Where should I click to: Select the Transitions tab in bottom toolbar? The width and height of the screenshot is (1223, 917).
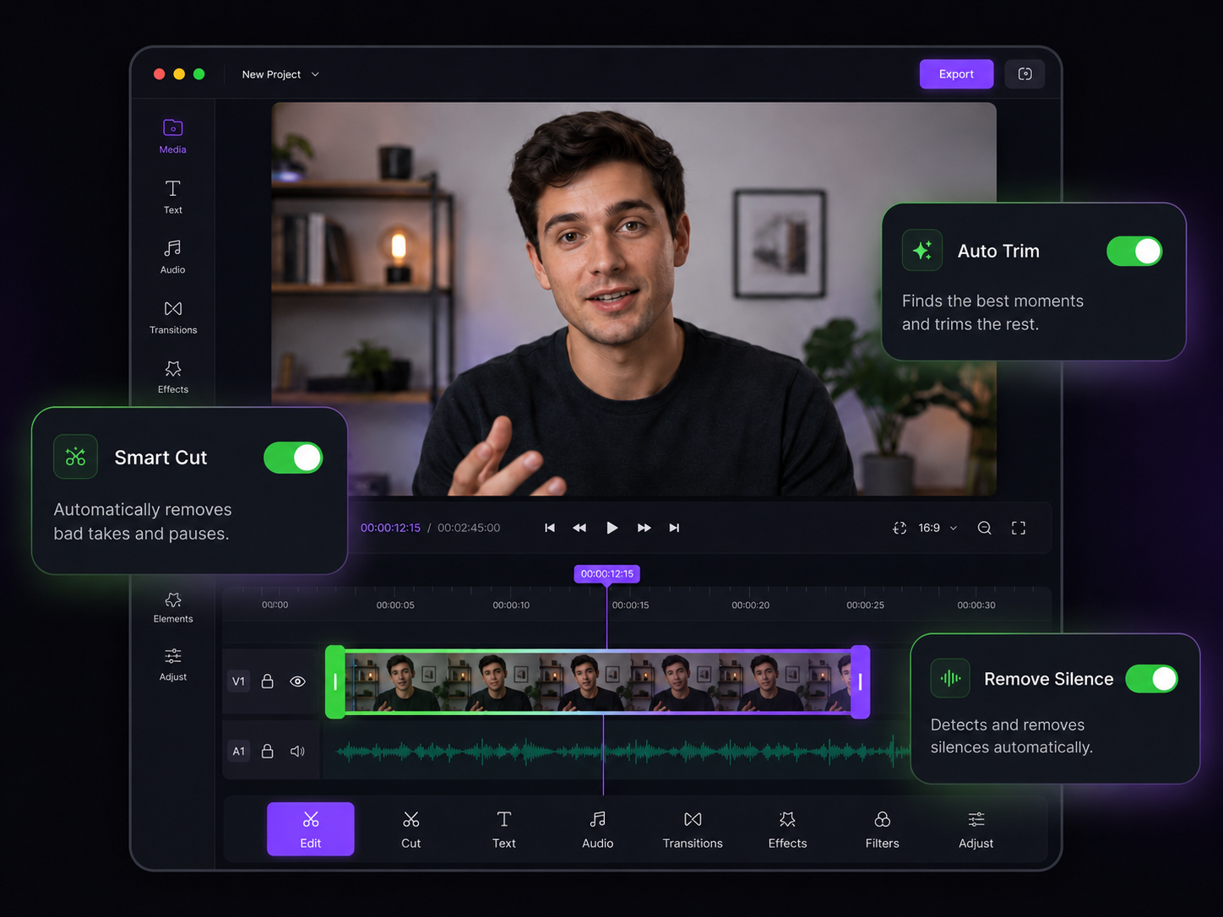pos(693,829)
